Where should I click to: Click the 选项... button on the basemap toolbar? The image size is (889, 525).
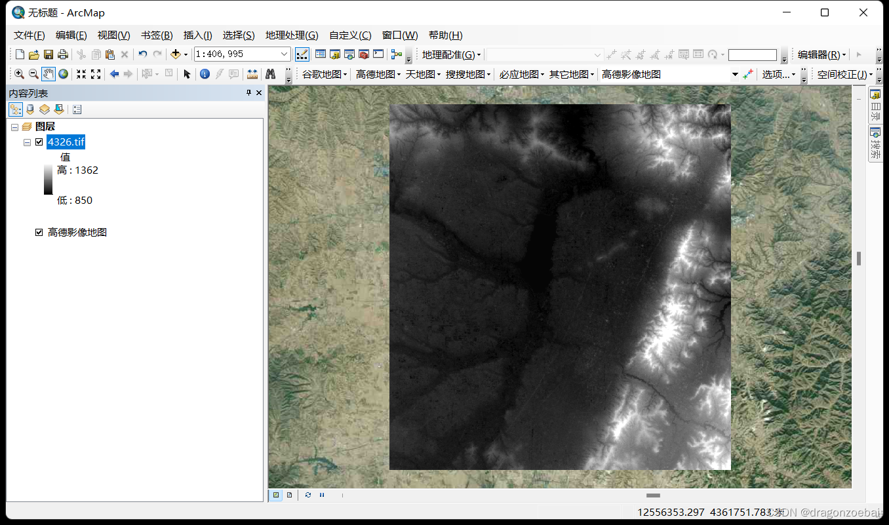coord(777,74)
